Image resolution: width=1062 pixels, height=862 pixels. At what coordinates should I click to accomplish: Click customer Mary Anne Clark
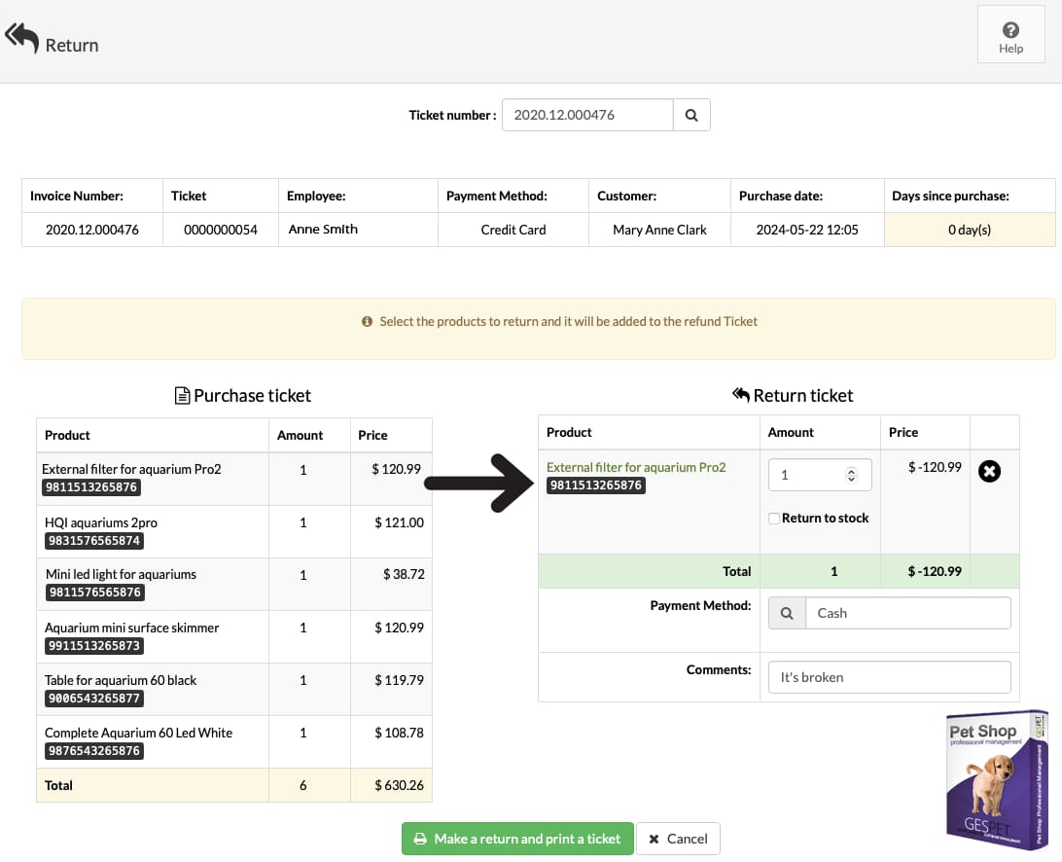point(659,230)
